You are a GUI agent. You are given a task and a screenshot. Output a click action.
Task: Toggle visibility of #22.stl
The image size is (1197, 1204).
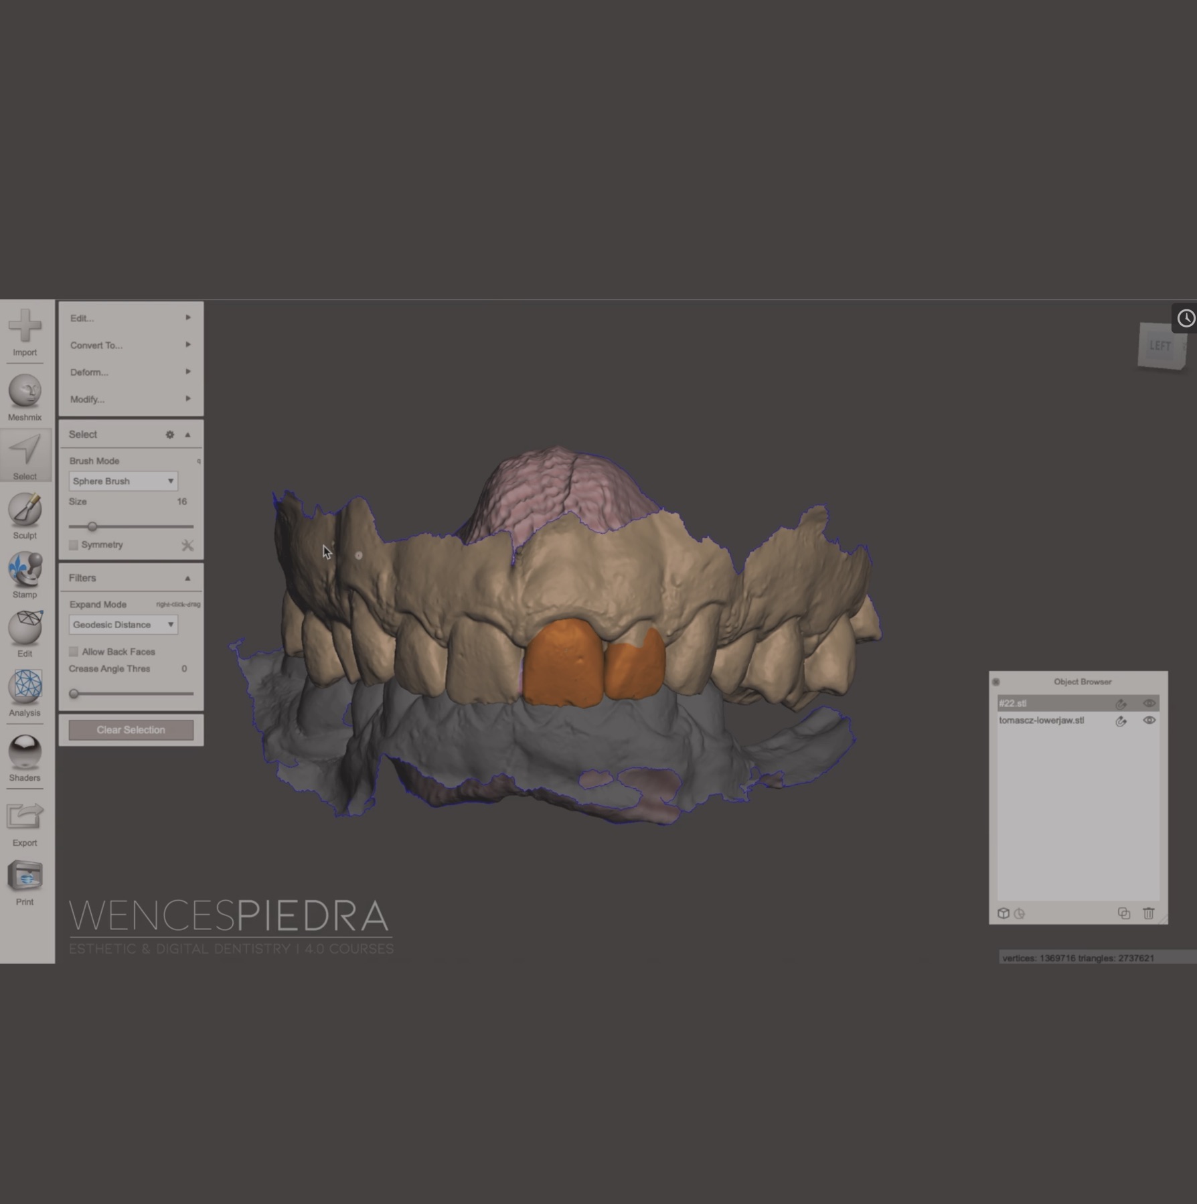(1149, 703)
